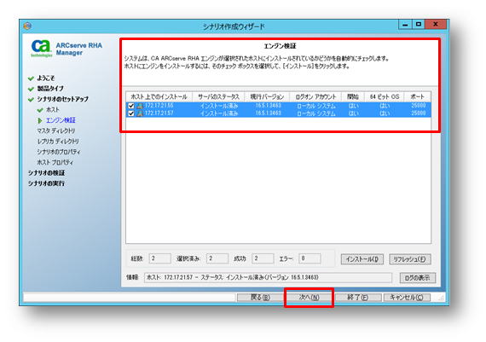Click the green checkmark next to ようこそ
Viewport: 486px width, 342px height.
point(31,78)
